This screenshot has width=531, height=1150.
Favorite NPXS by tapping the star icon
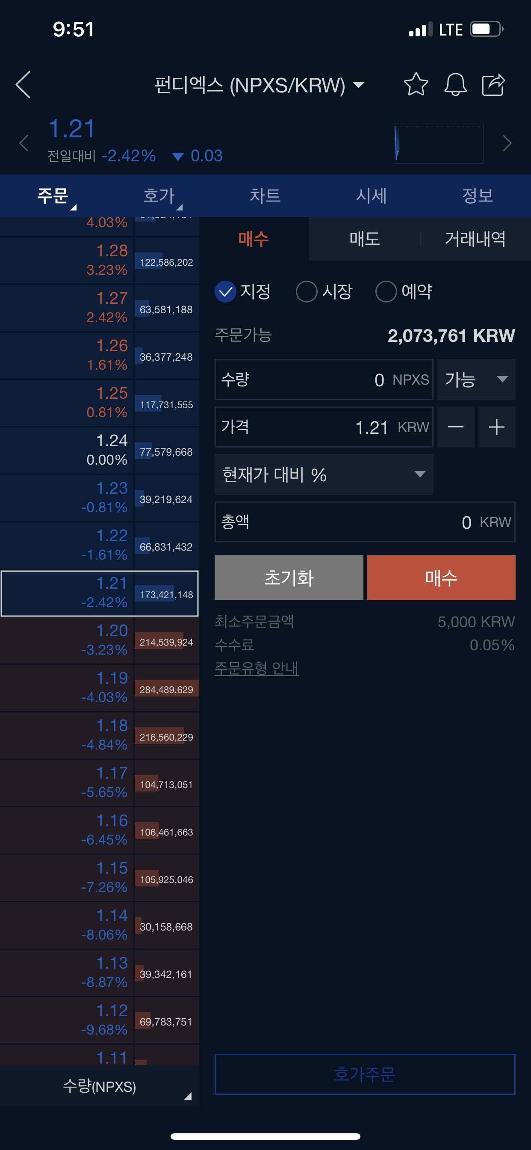click(416, 85)
